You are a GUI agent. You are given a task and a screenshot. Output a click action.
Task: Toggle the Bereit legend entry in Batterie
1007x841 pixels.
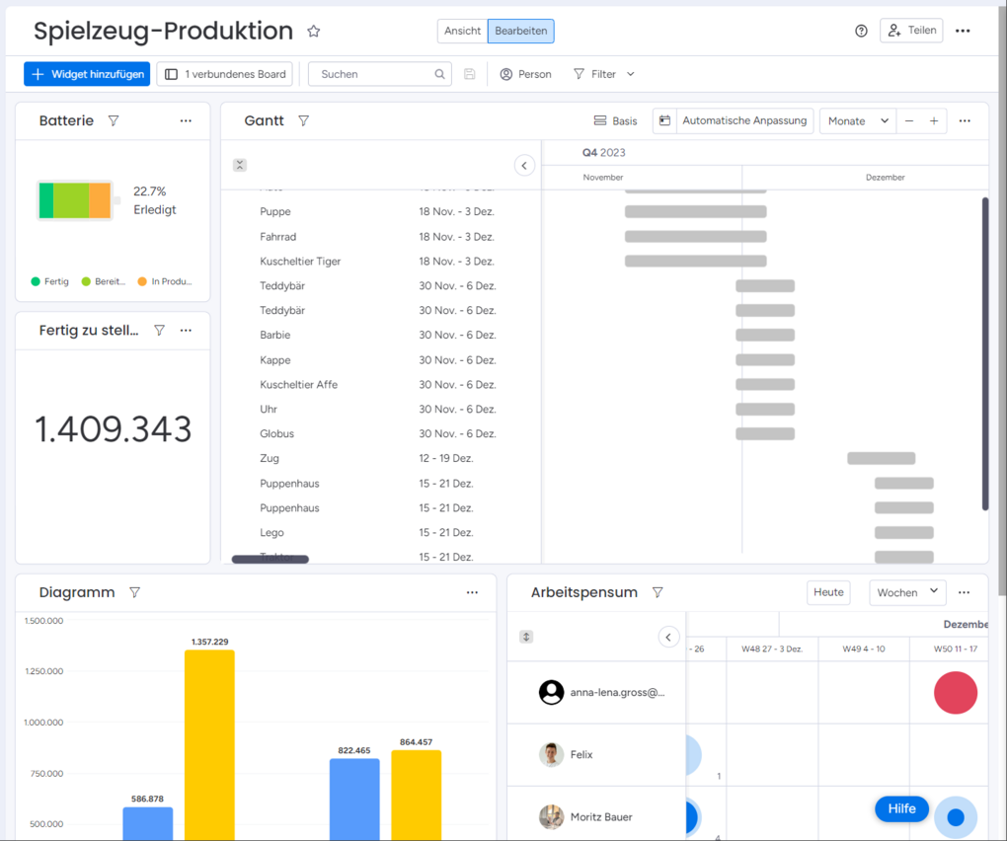[104, 281]
